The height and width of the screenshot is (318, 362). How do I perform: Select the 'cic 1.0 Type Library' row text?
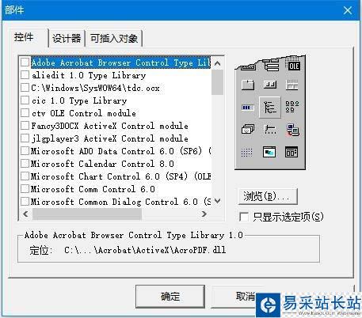[x=79, y=100]
